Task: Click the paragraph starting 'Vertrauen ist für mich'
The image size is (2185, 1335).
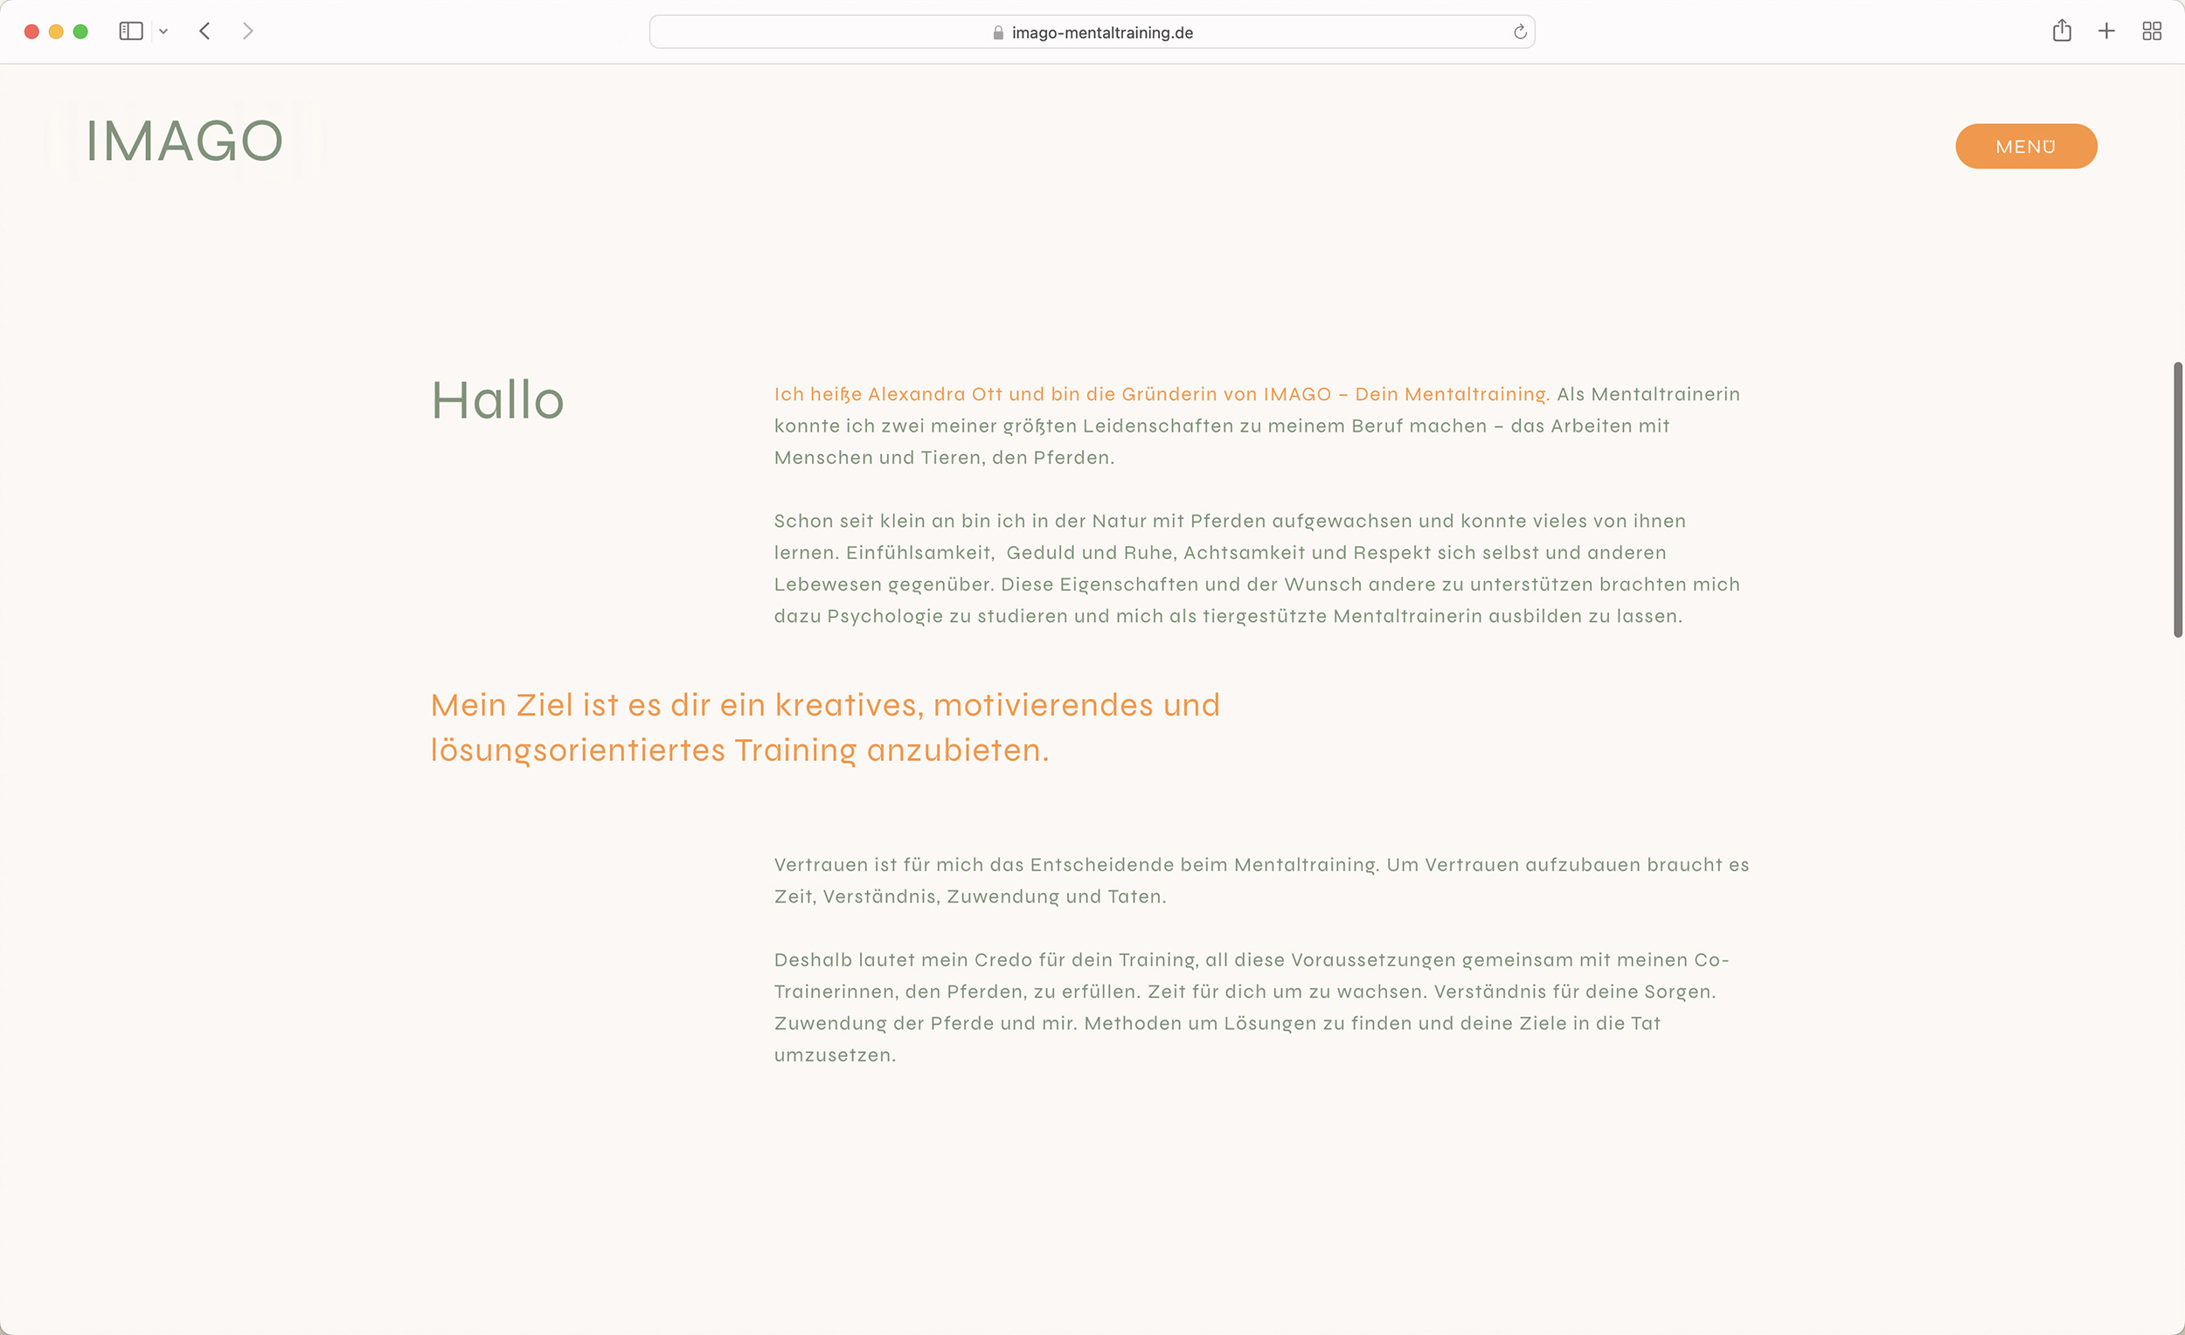Action: (1262, 881)
